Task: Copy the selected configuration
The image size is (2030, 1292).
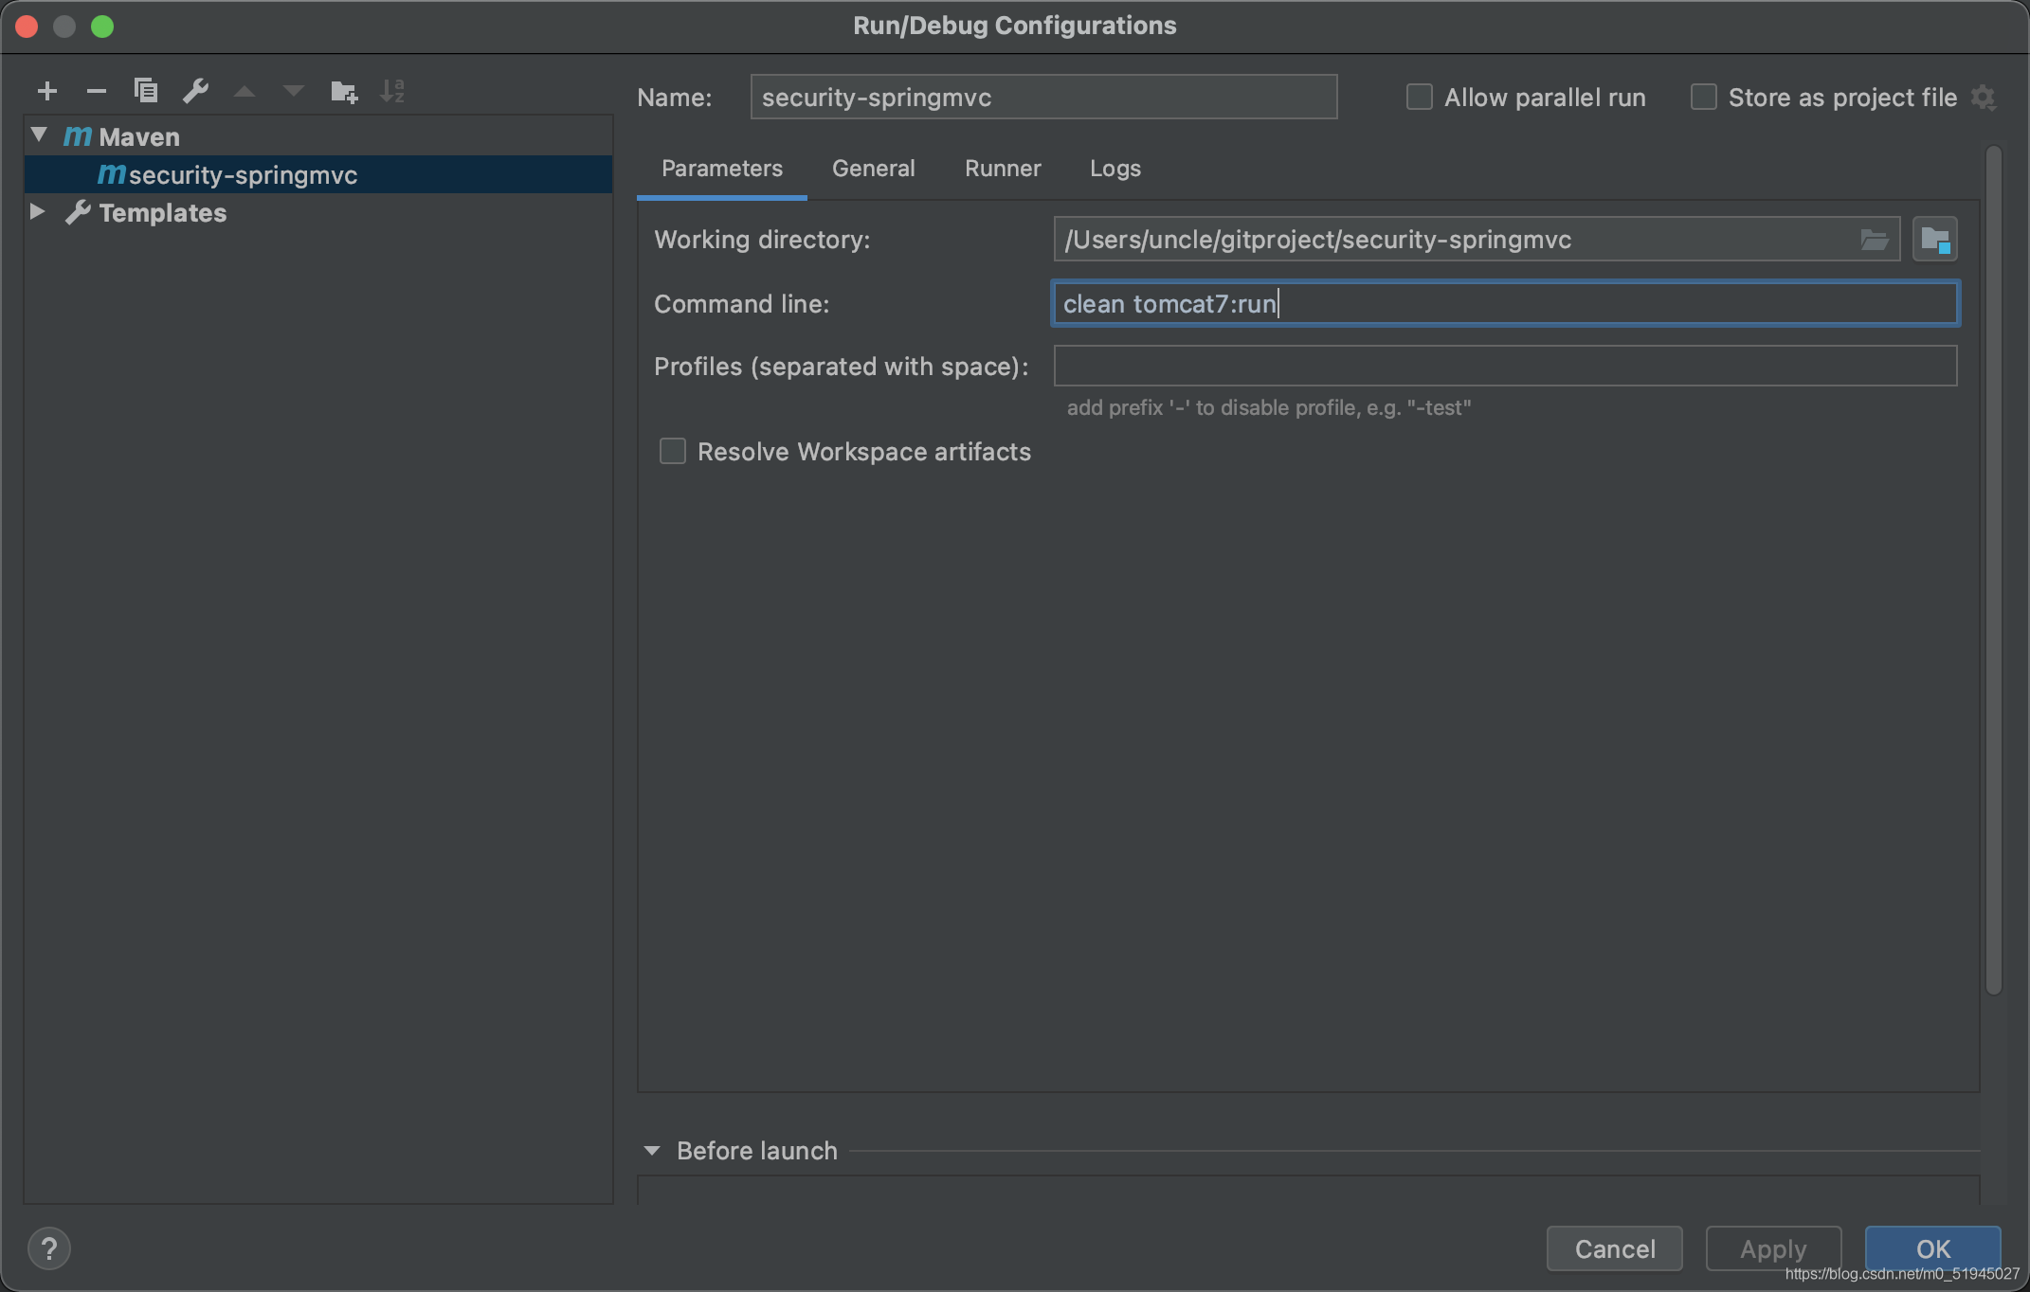Action: click(x=146, y=91)
